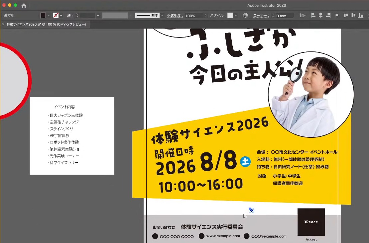
Task: Expand the brush definition dropdown arrow
Action: click(162, 16)
